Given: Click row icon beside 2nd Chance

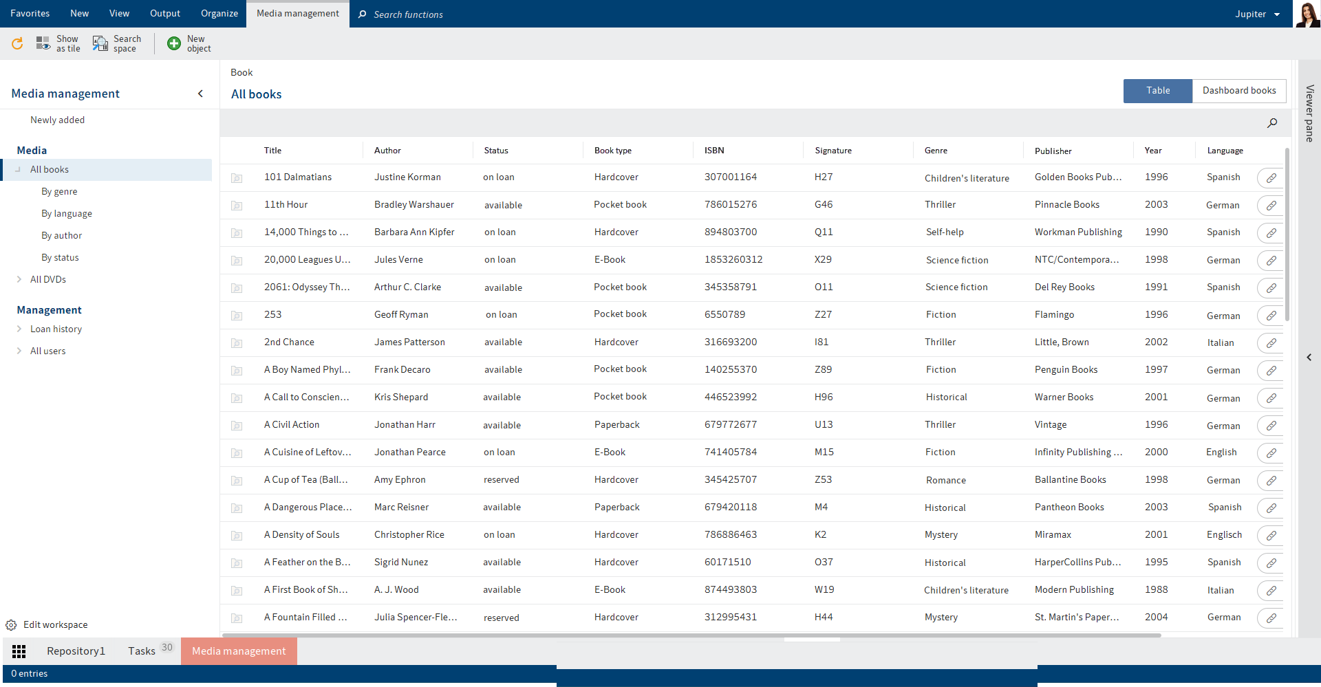Looking at the screenshot, I should (x=237, y=343).
